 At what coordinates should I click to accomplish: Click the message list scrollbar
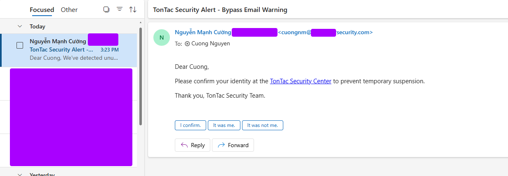(x=141, y=76)
